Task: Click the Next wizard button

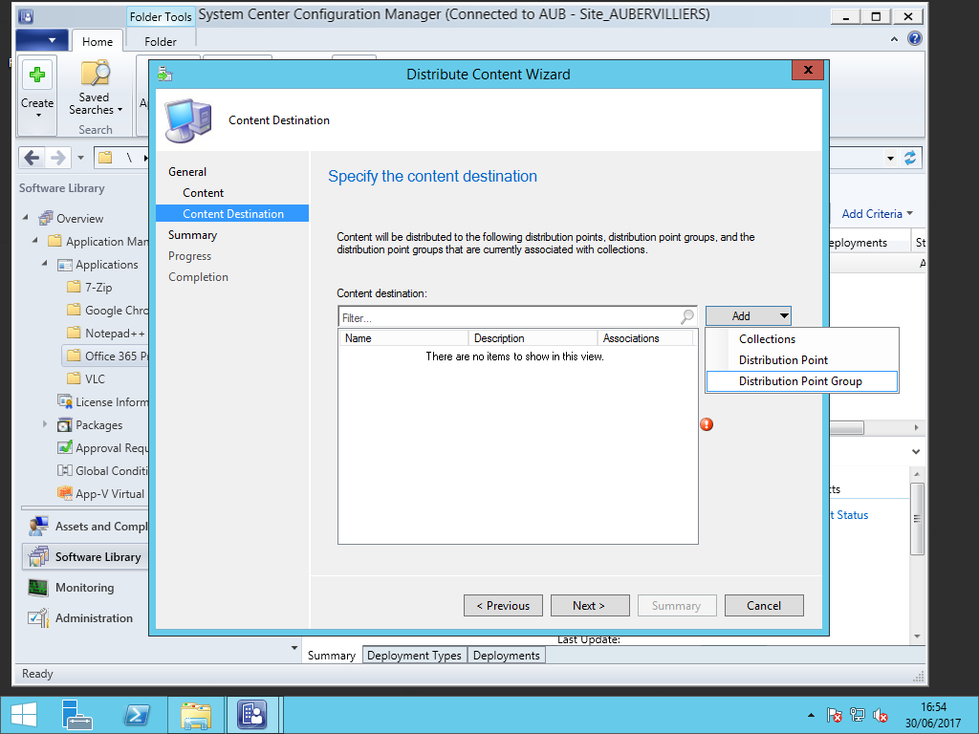Action: point(589,605)
